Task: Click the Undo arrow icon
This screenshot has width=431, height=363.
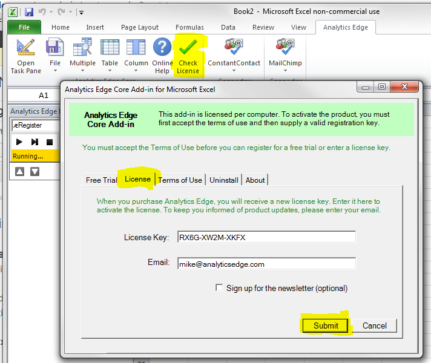Action: (x=42, y=11)
